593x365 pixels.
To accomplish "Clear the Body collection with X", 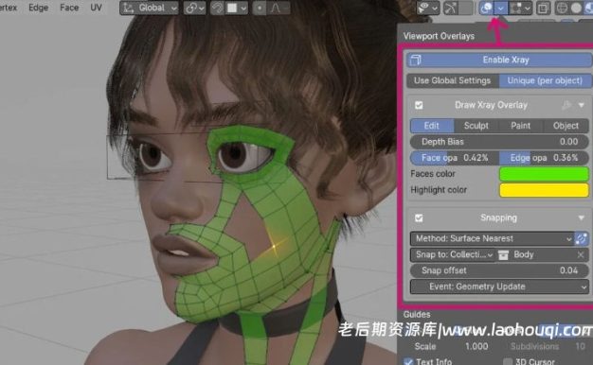I will 581,255.
